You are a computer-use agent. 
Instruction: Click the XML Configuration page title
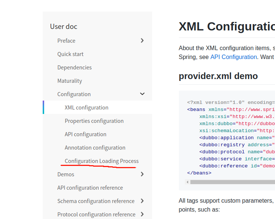coord(227,26)
